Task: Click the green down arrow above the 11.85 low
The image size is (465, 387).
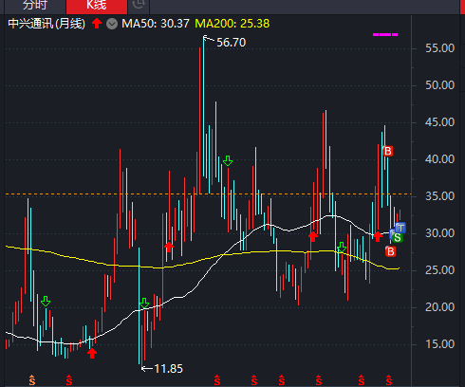Action: pos(144,303)
